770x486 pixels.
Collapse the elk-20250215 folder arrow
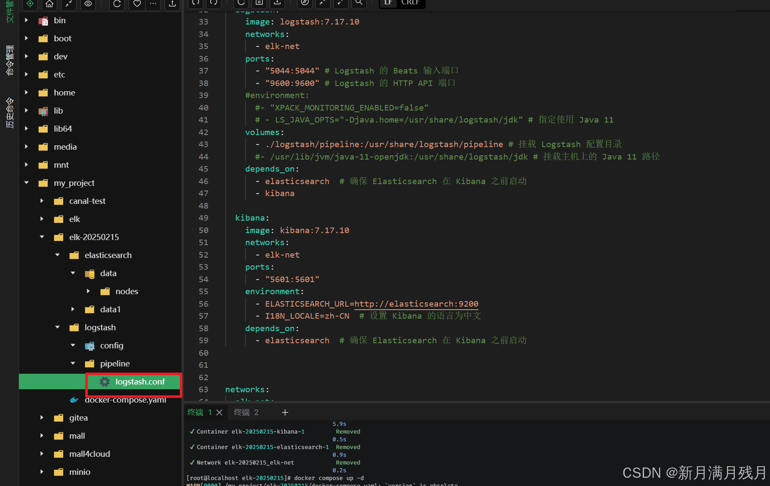pyautogui.click(x=42, y=237)
